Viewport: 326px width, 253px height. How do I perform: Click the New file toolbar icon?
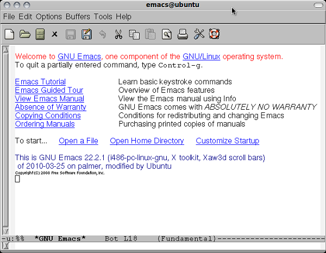click(9, 34)
